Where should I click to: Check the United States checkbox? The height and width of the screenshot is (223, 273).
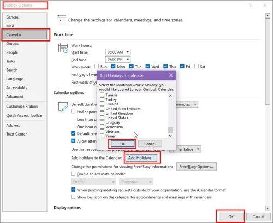[102, 118]
